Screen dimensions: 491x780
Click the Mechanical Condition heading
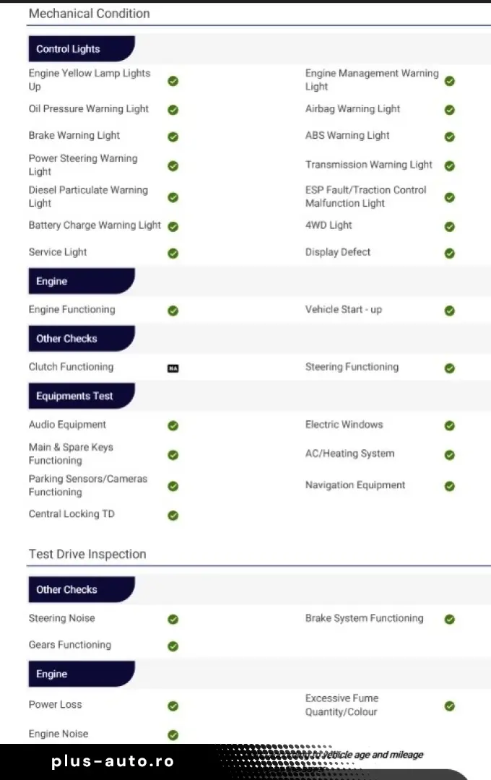coord(89,13)
